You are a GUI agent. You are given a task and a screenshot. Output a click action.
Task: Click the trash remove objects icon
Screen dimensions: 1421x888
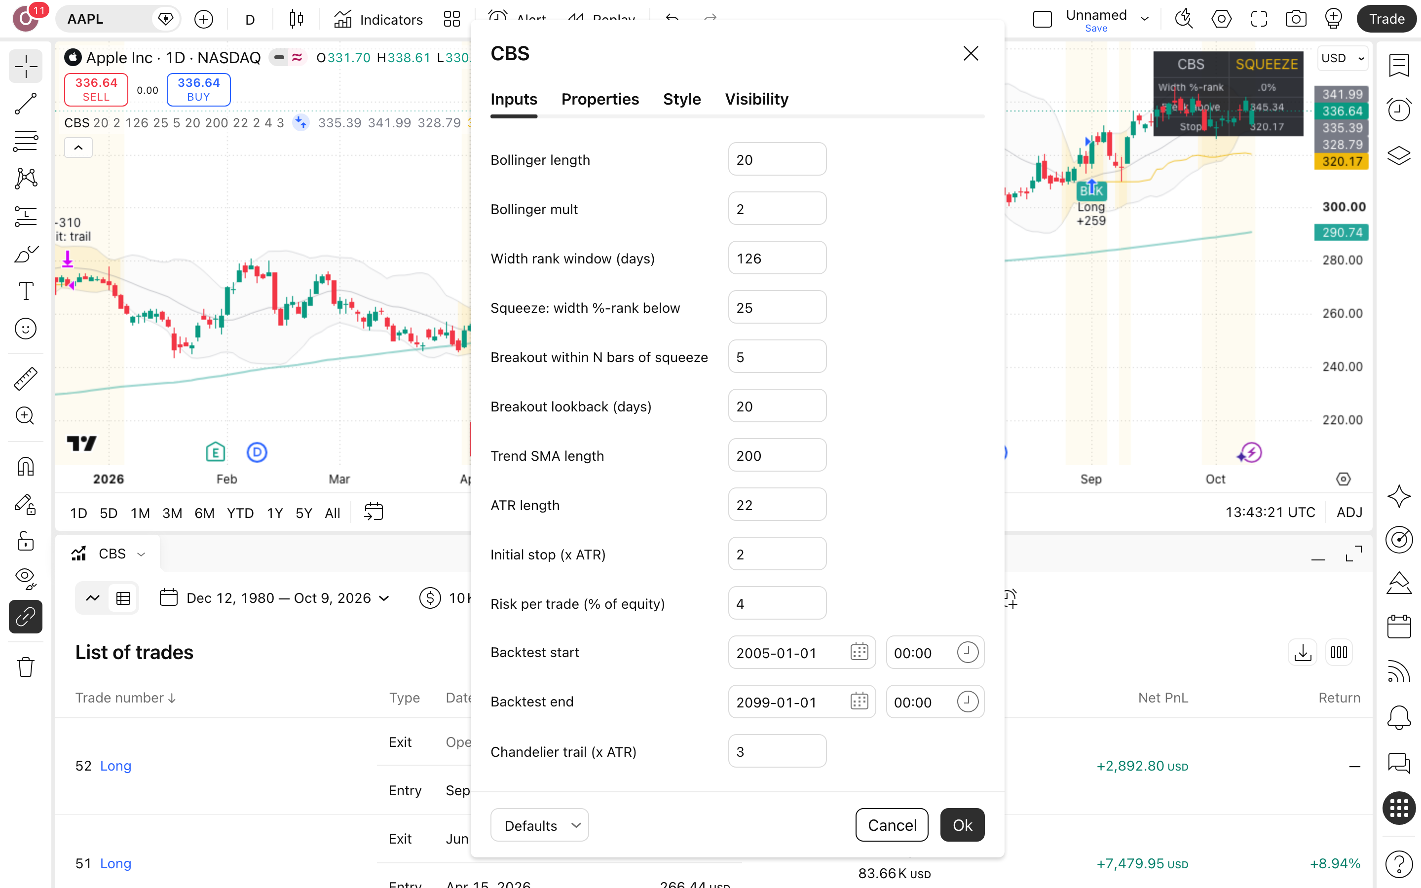(25, 667)
